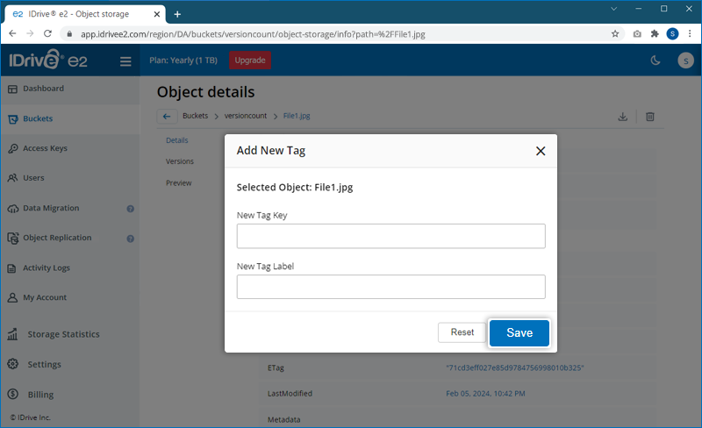Open the user profile avatar menu

685,61
